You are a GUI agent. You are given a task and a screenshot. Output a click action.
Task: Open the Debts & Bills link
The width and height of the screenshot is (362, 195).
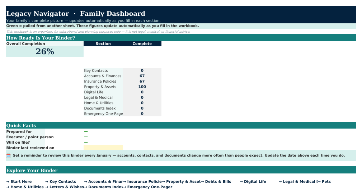216,182
